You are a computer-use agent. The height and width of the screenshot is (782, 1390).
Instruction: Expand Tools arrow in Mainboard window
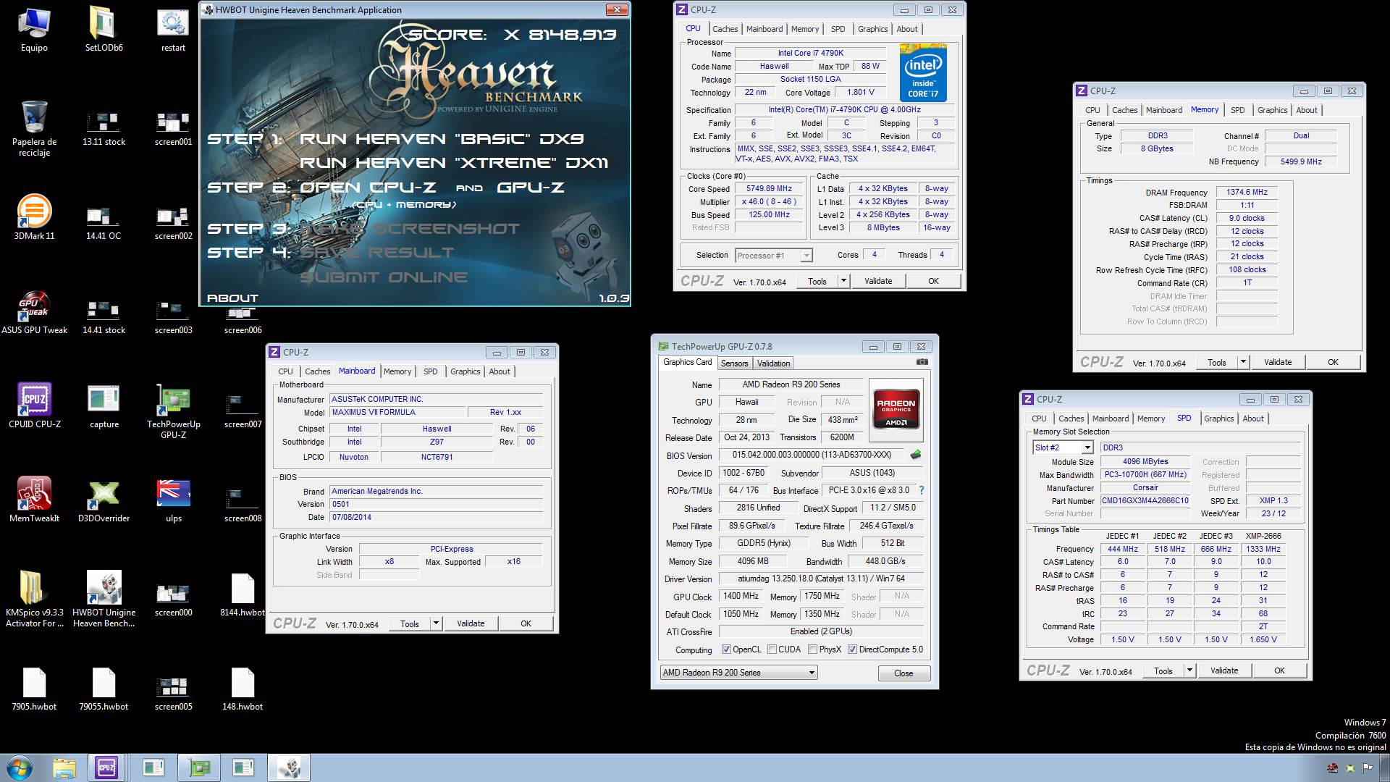pyautogui.click(x=436, y=623)
